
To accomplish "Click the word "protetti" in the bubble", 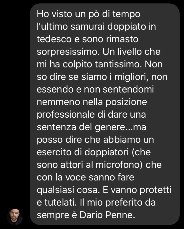I will [155, 190].
